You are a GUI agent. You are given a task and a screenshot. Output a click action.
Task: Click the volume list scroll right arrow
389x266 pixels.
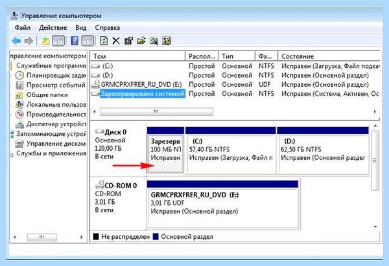coord(375,112)
